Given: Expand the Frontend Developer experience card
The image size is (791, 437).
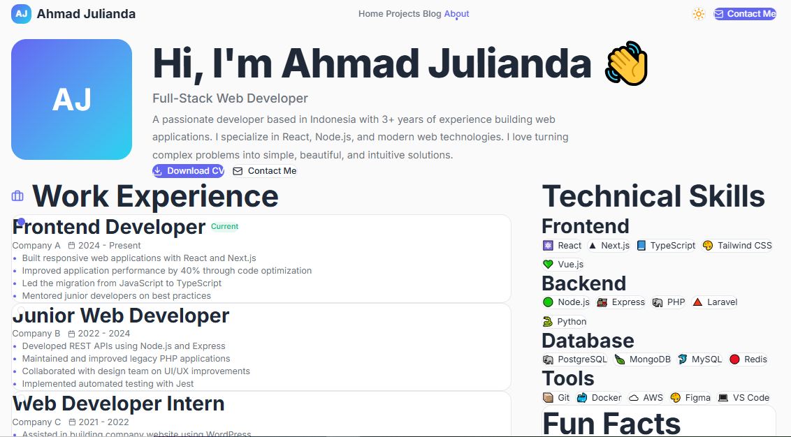Looking at the screenshot, I should coord(108,226).
